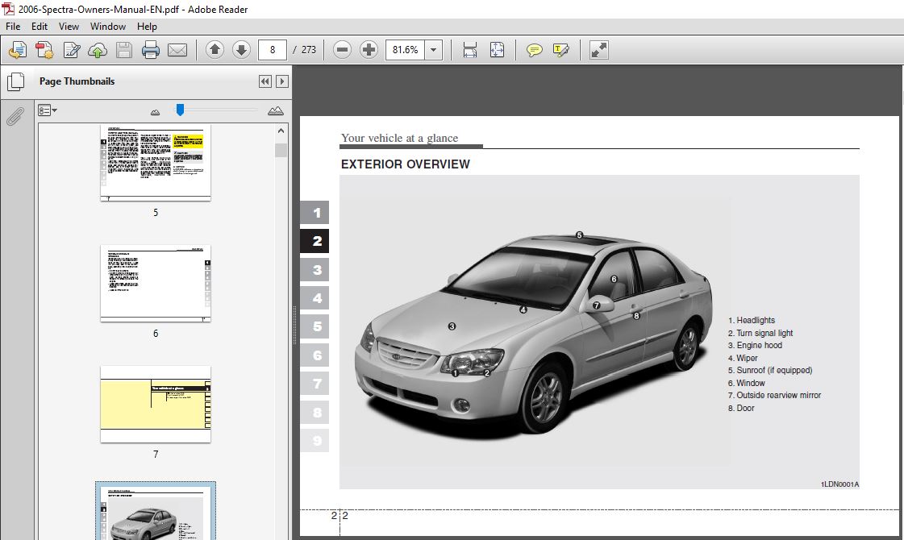904x540 pixels.
Task: Go to previous page with up arrow
Action: pos(215,50)
